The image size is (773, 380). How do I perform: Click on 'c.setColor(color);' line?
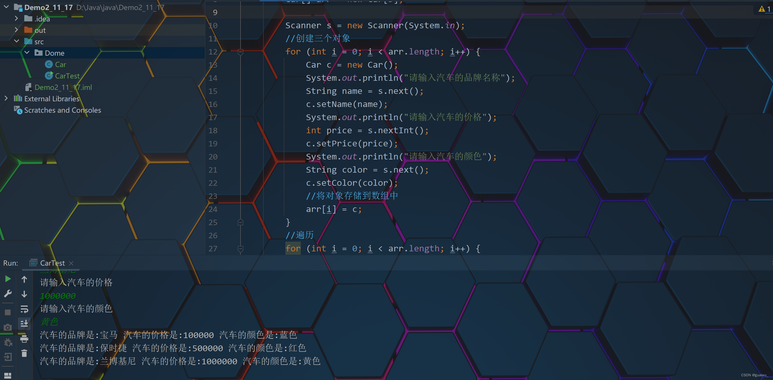tap(352, 183)
